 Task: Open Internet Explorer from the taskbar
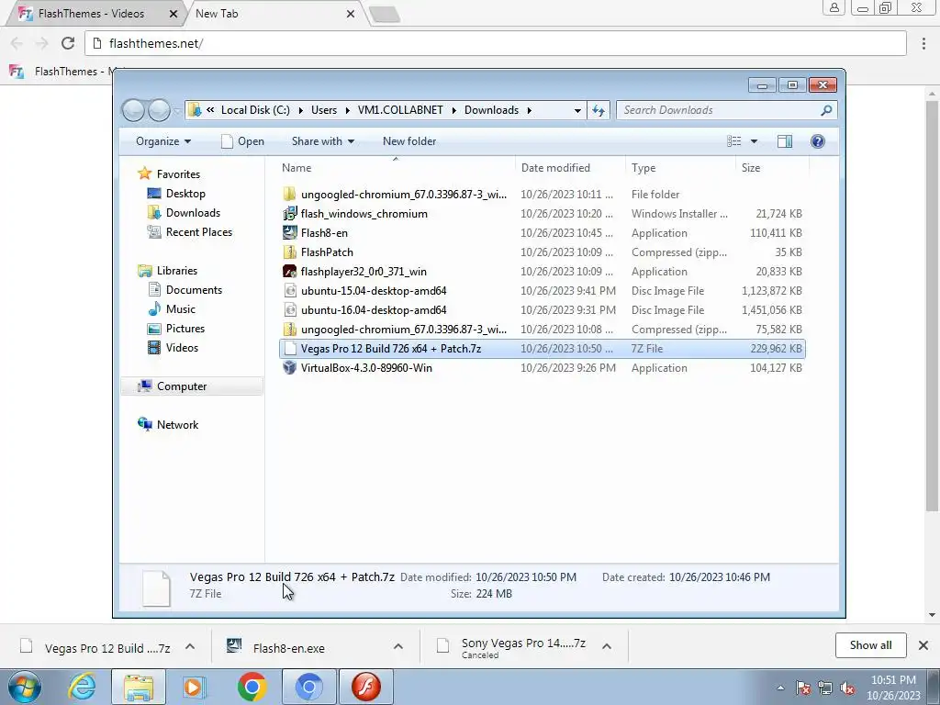[x=82, y=687]
